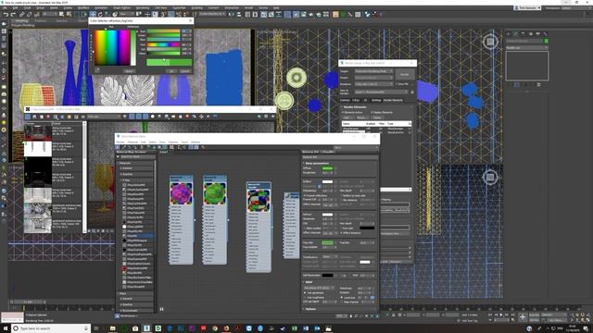Open the BRDF type dropdown
Viewport: 593px width, 333px height.
[319, 288]
